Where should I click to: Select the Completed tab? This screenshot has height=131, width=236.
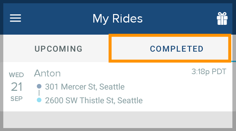point(177,49)
